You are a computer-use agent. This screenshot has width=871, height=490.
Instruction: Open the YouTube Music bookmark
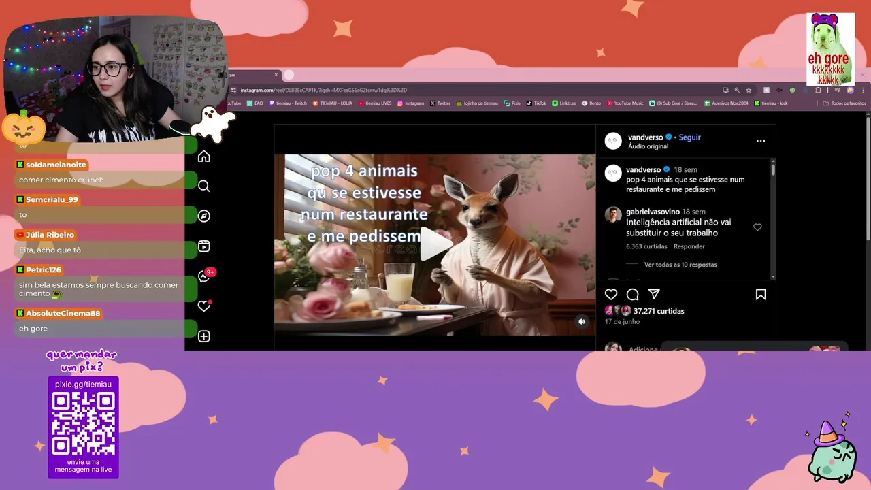pyautogui.click(x=625, y=103)
